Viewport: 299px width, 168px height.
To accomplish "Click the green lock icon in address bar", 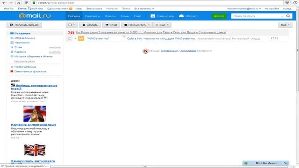I will 34,3.
